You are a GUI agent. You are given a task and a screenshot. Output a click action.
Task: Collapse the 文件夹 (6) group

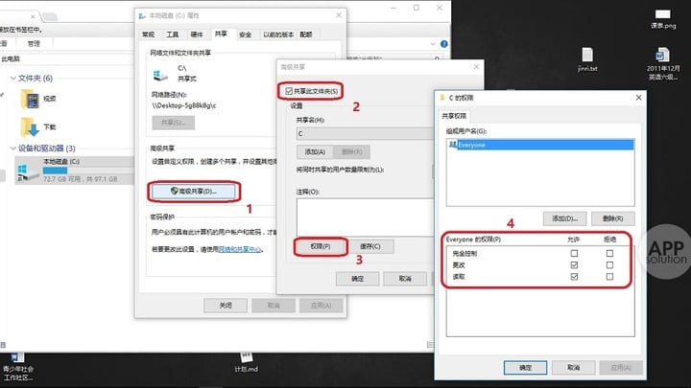pos(13,78)
